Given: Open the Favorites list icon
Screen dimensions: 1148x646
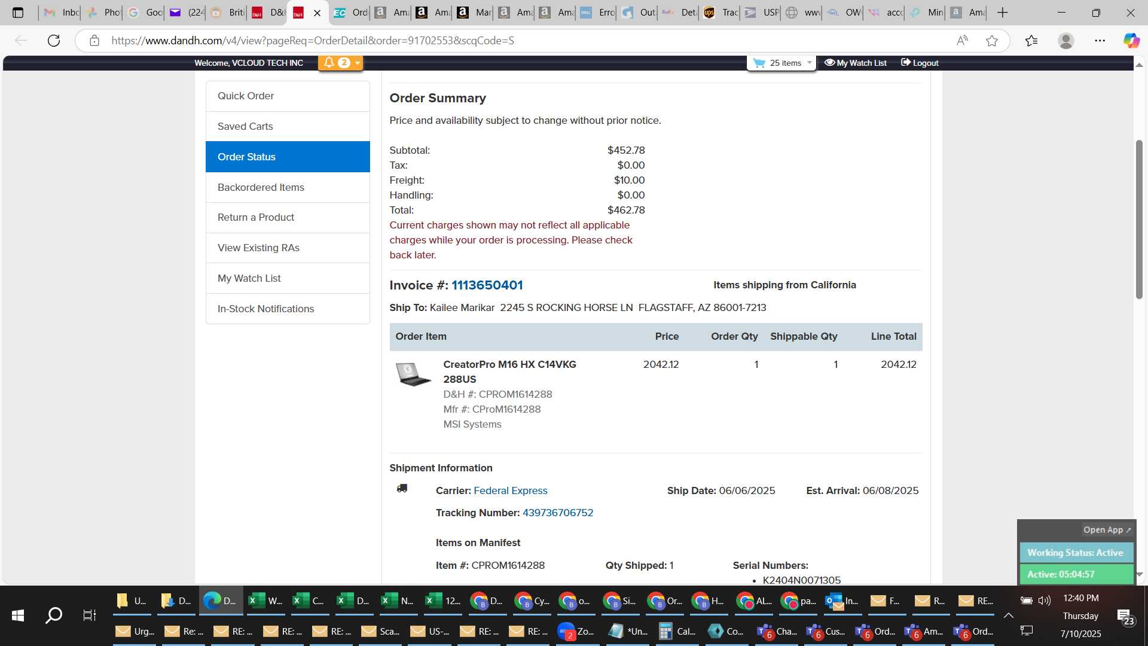Looking at the screenshot, I should (1031, 41).
